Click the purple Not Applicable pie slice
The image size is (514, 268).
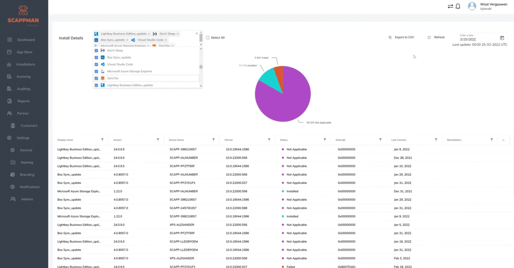pyautogui.click(x=285, y=100)
